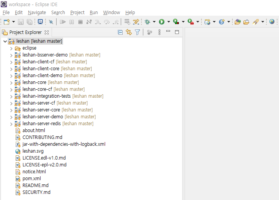Screen dimensions: 279x200
Task: Click the Filter funnel icon in Project Explorer
Action: (137, 32)
